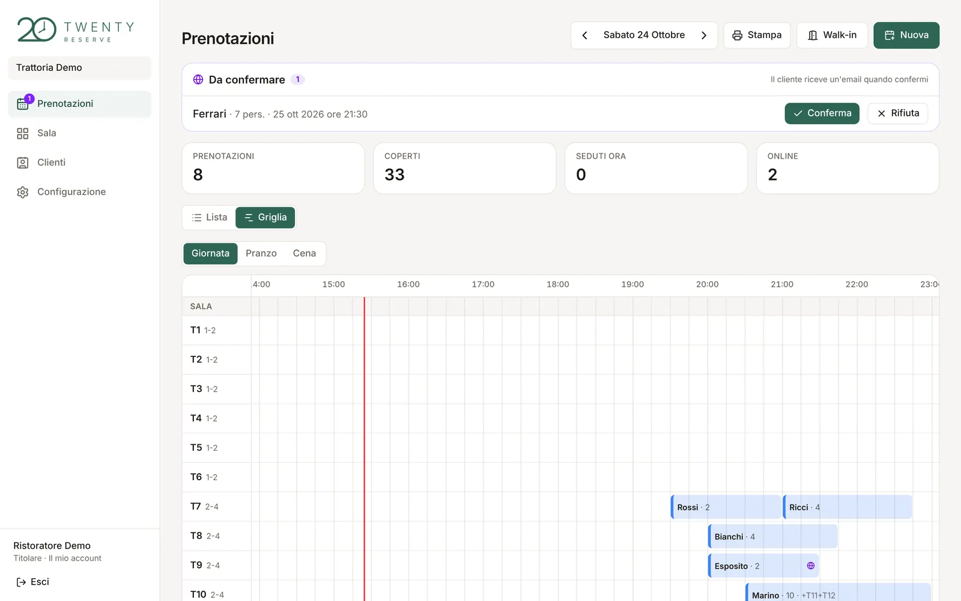Viewport: 961px width, 601px height.
Task: Reject the Ferrari reservation with Rifiuta
Action: point(898,114)
